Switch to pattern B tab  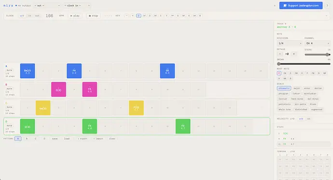[27, 139]
